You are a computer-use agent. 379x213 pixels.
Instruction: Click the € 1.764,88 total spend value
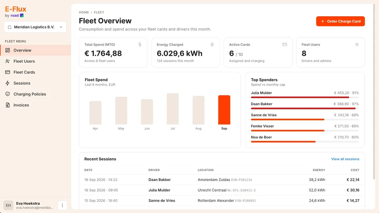pyautogui.click(x=103, y=53)
